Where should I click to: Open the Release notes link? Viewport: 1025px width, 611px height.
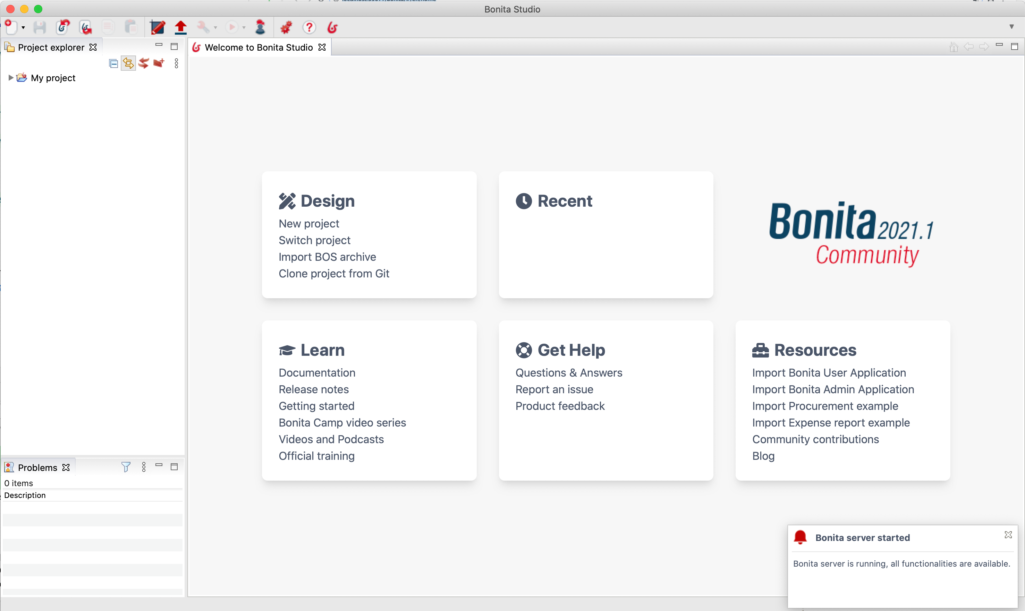coord(314,389)
